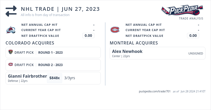Click Colorado's net draftpick value 0.00 box

pyautogui.click(x=88, y=36)
